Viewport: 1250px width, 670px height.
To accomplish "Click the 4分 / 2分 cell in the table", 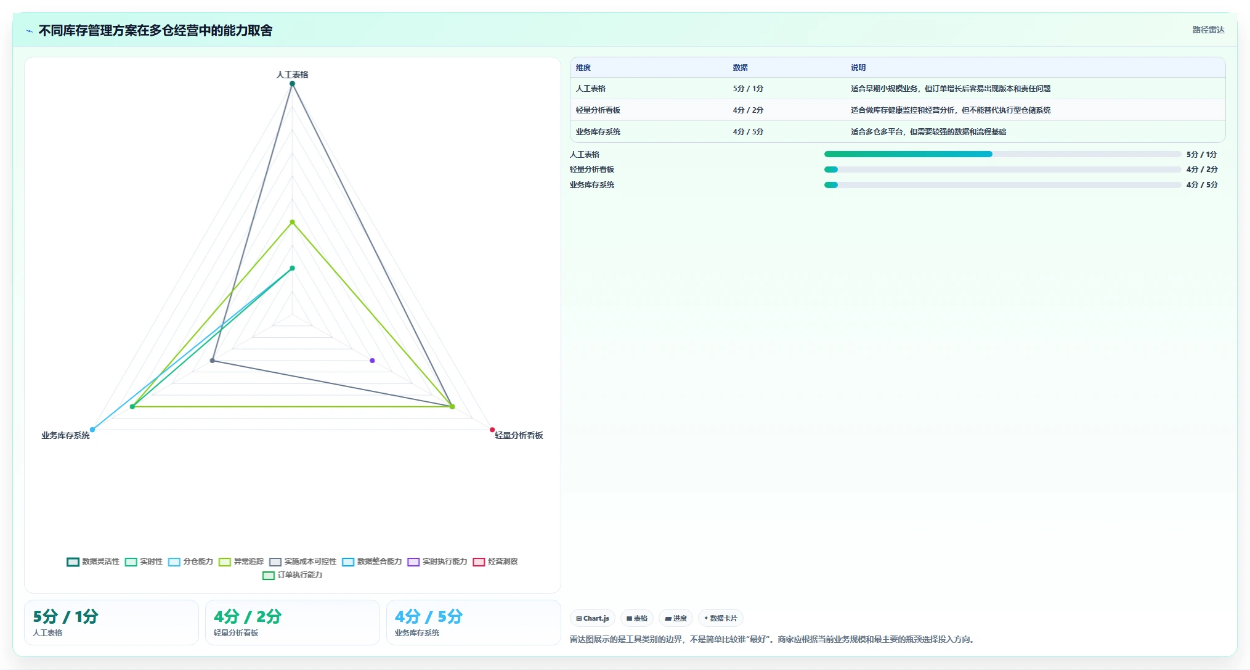I will [748, 110].
